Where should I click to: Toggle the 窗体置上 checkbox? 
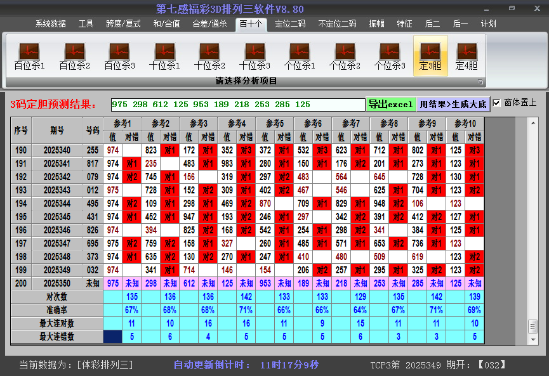click(497, 103)
